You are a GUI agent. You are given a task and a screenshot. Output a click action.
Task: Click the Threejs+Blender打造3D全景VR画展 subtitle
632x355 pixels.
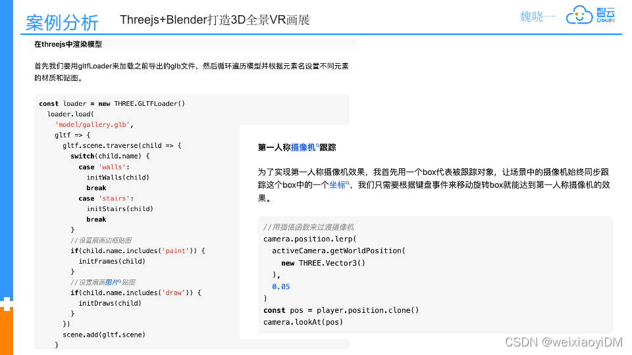point(215,20)
